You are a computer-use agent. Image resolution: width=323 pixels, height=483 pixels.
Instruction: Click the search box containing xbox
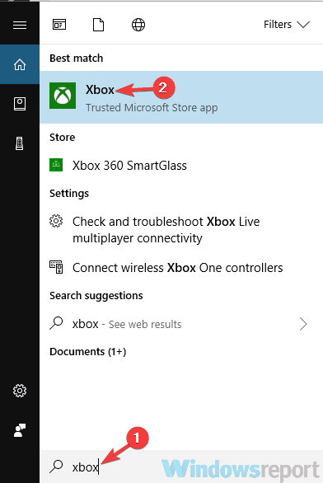tap(181, 467)
